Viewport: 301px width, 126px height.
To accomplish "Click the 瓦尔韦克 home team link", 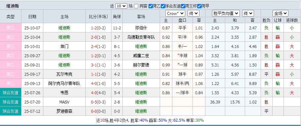I will pyautogui.click(x=64, y=74).
